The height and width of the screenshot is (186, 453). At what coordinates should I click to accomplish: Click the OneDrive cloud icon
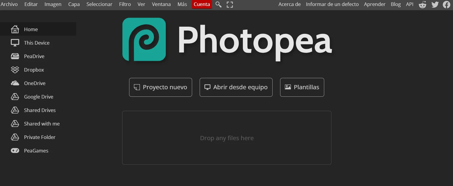click(x=15, y=83)
